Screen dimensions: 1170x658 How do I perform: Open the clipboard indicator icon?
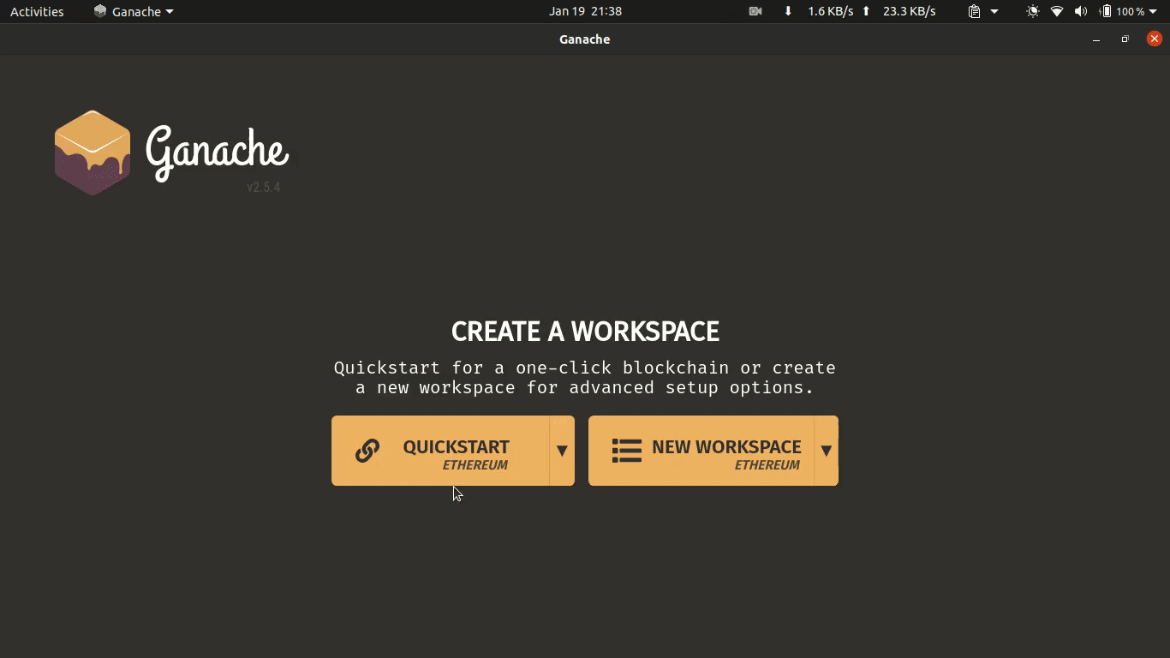click(975, 11)
